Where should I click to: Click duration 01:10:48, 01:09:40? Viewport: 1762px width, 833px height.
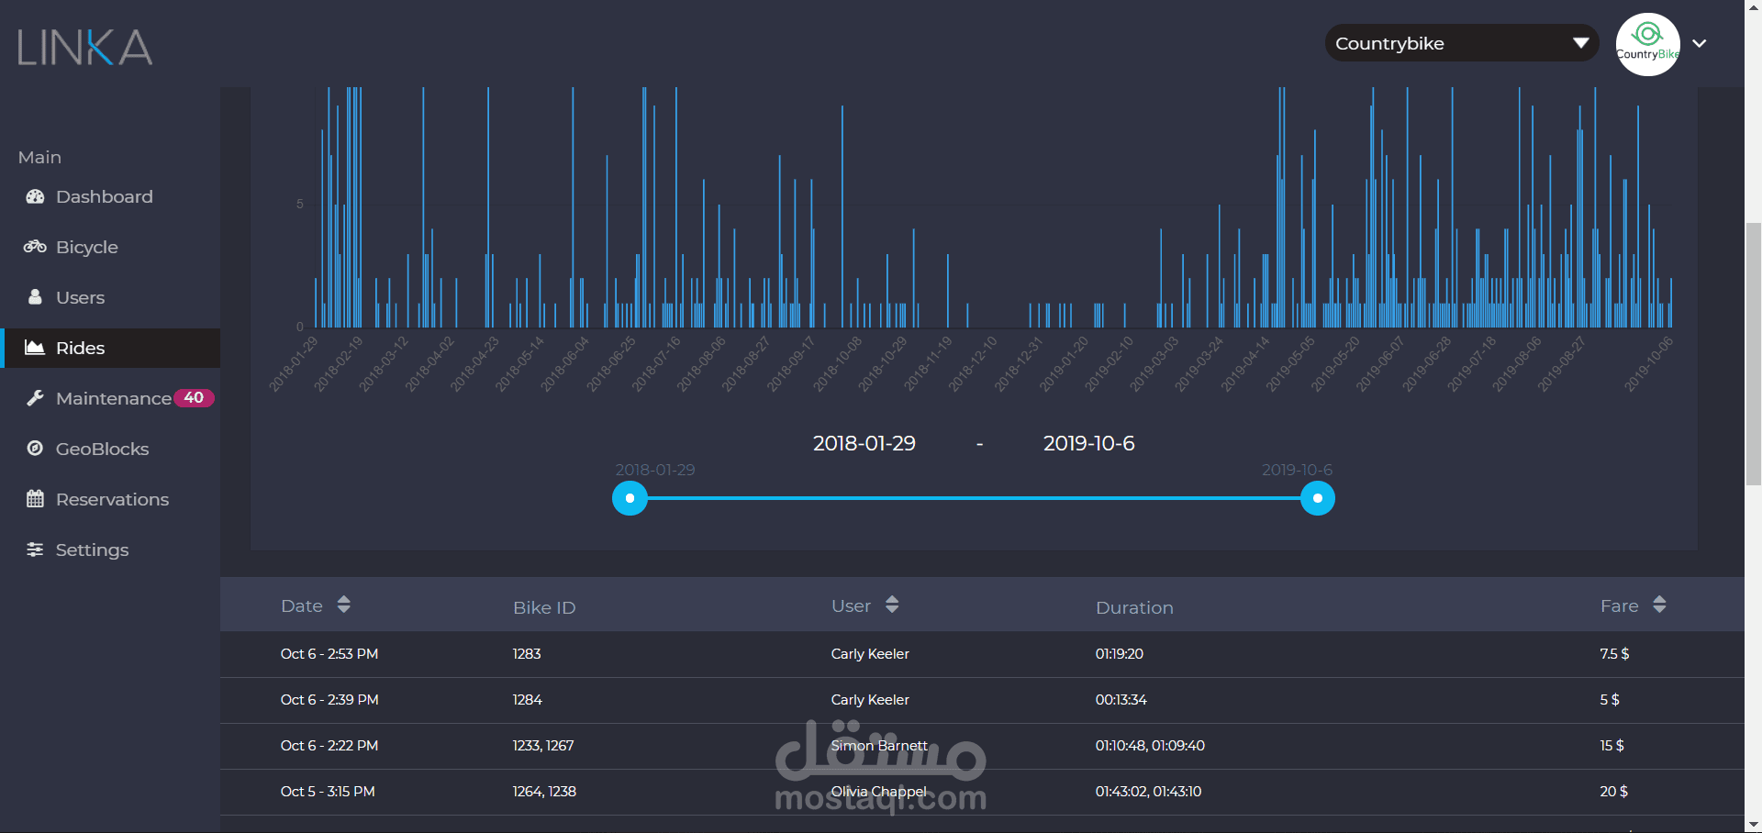[1150, 746]
